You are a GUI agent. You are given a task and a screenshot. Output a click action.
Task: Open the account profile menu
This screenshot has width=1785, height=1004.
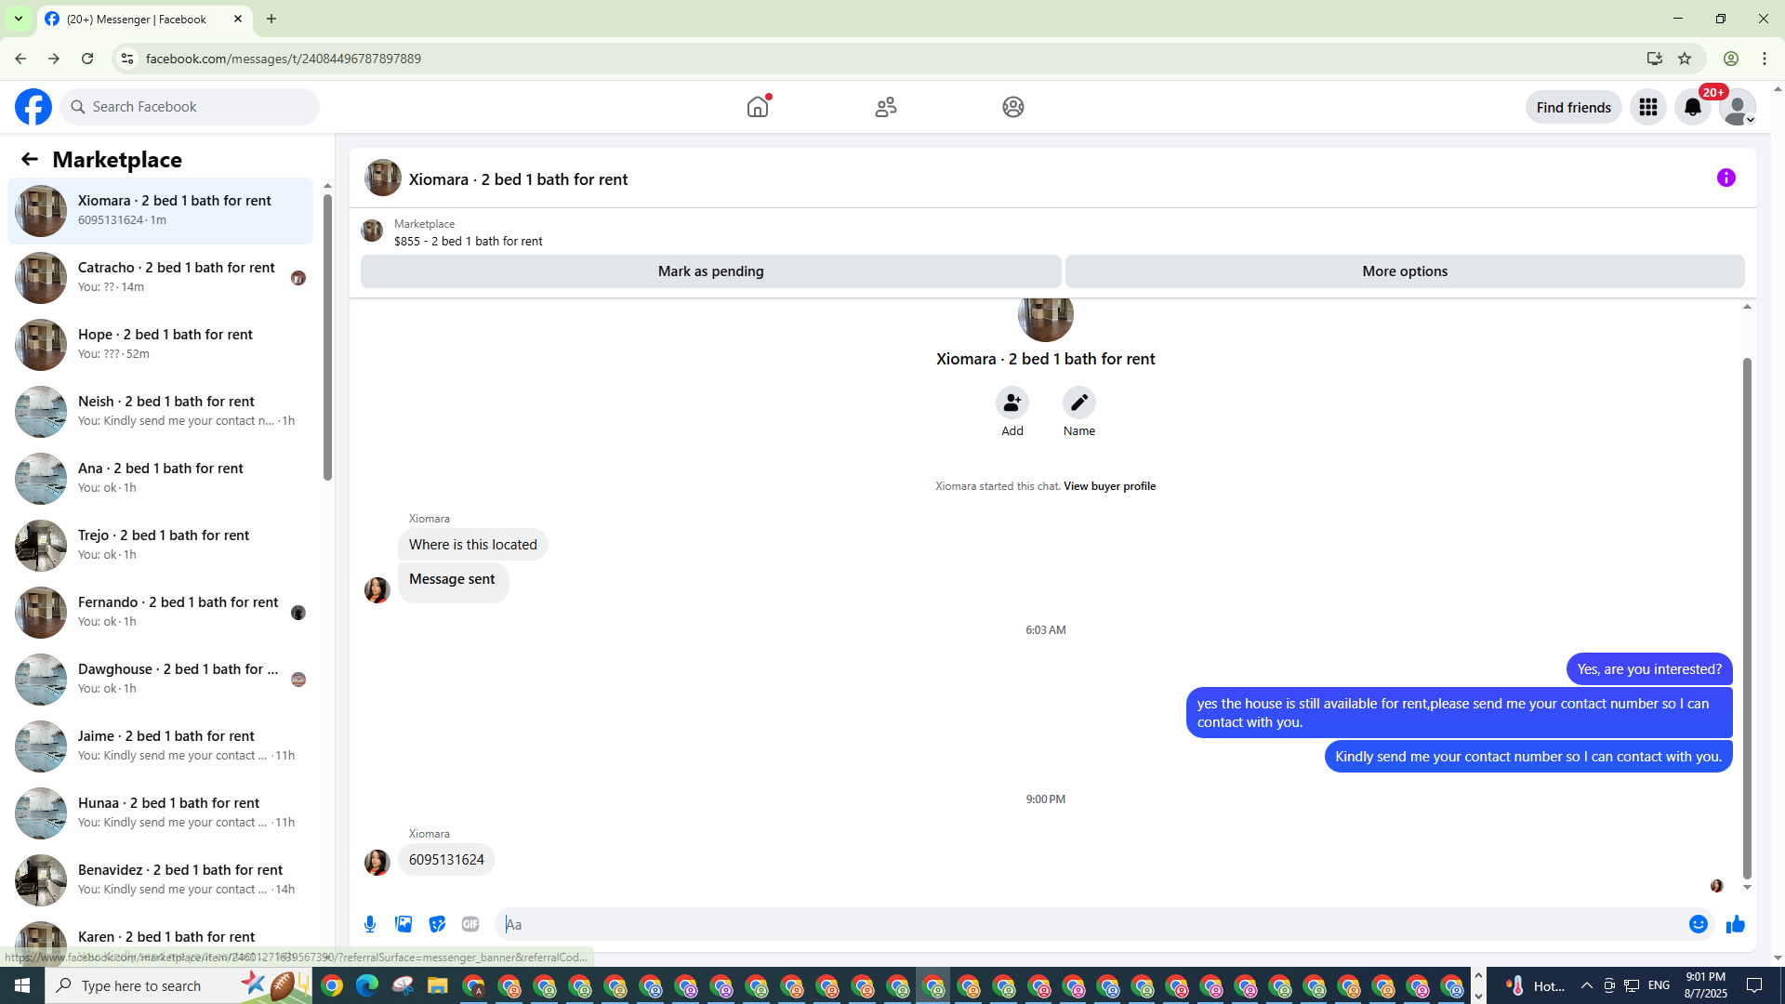click(x=1738, y=107)
